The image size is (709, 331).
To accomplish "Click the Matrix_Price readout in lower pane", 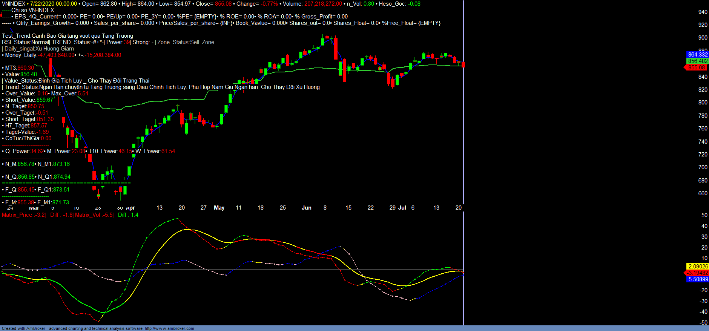I will coord(23,215).
